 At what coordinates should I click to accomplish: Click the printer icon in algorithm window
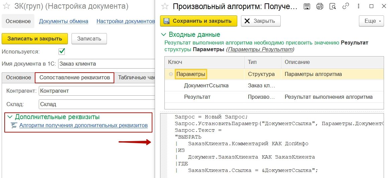[320, 7]
